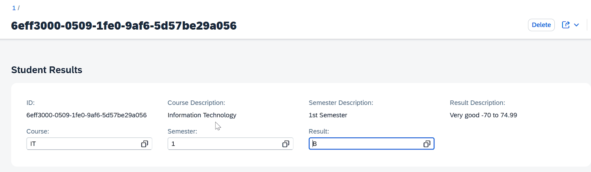Click the Information Technology description text
The width and height of the screenshot is (591, 172).
point(202,115)
